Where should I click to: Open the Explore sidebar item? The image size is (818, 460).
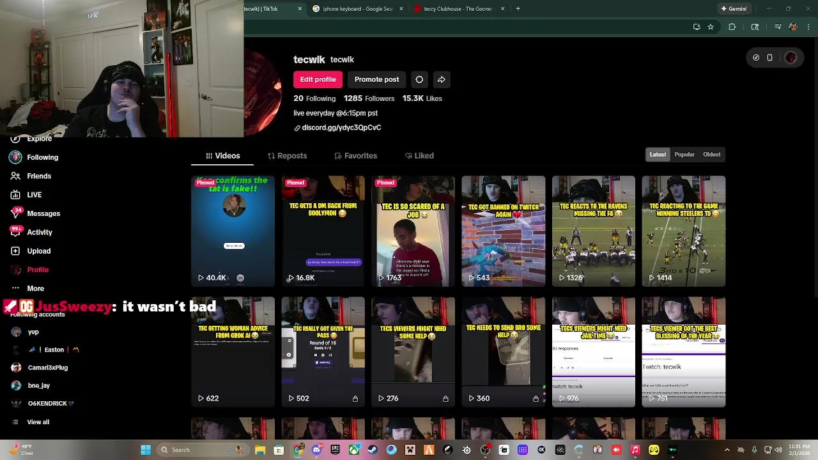[39, 139]
